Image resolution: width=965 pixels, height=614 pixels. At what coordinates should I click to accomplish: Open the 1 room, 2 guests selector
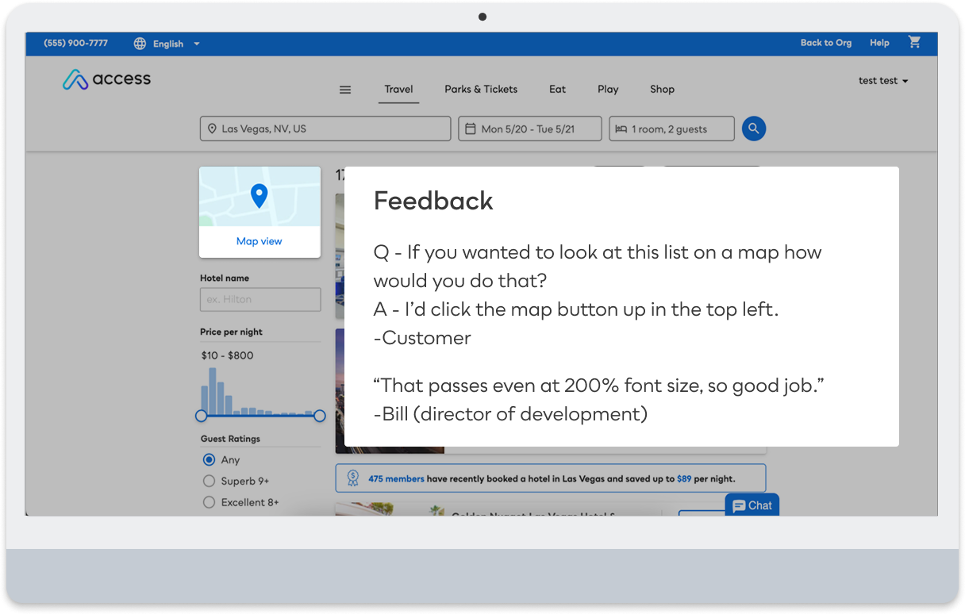[x=671, y=129]
